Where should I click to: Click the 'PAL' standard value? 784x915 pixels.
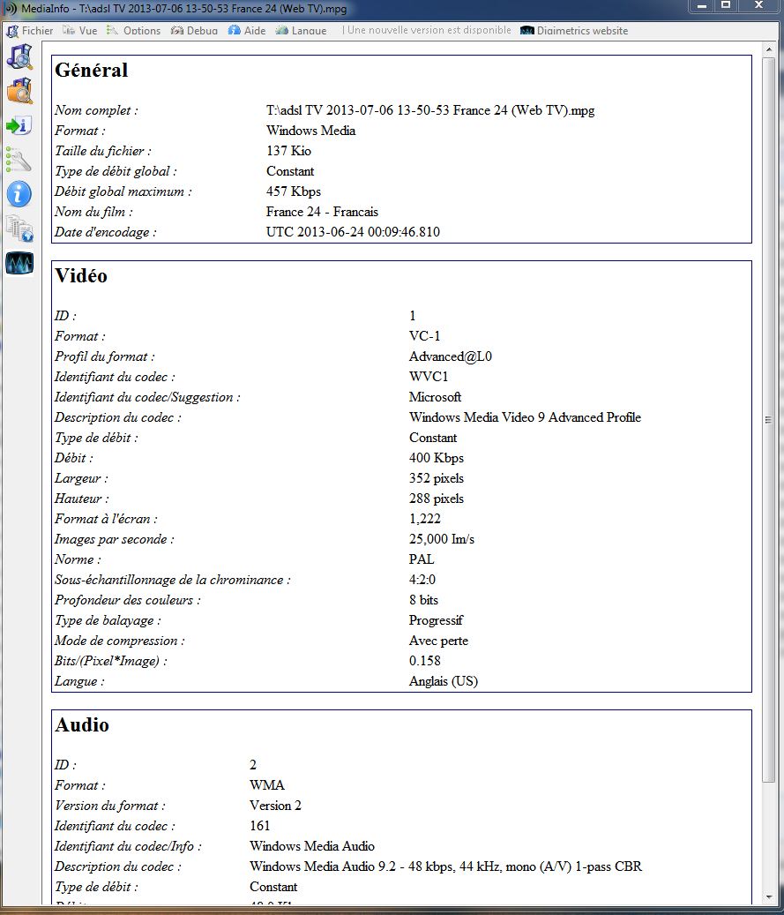pos(422,559)
